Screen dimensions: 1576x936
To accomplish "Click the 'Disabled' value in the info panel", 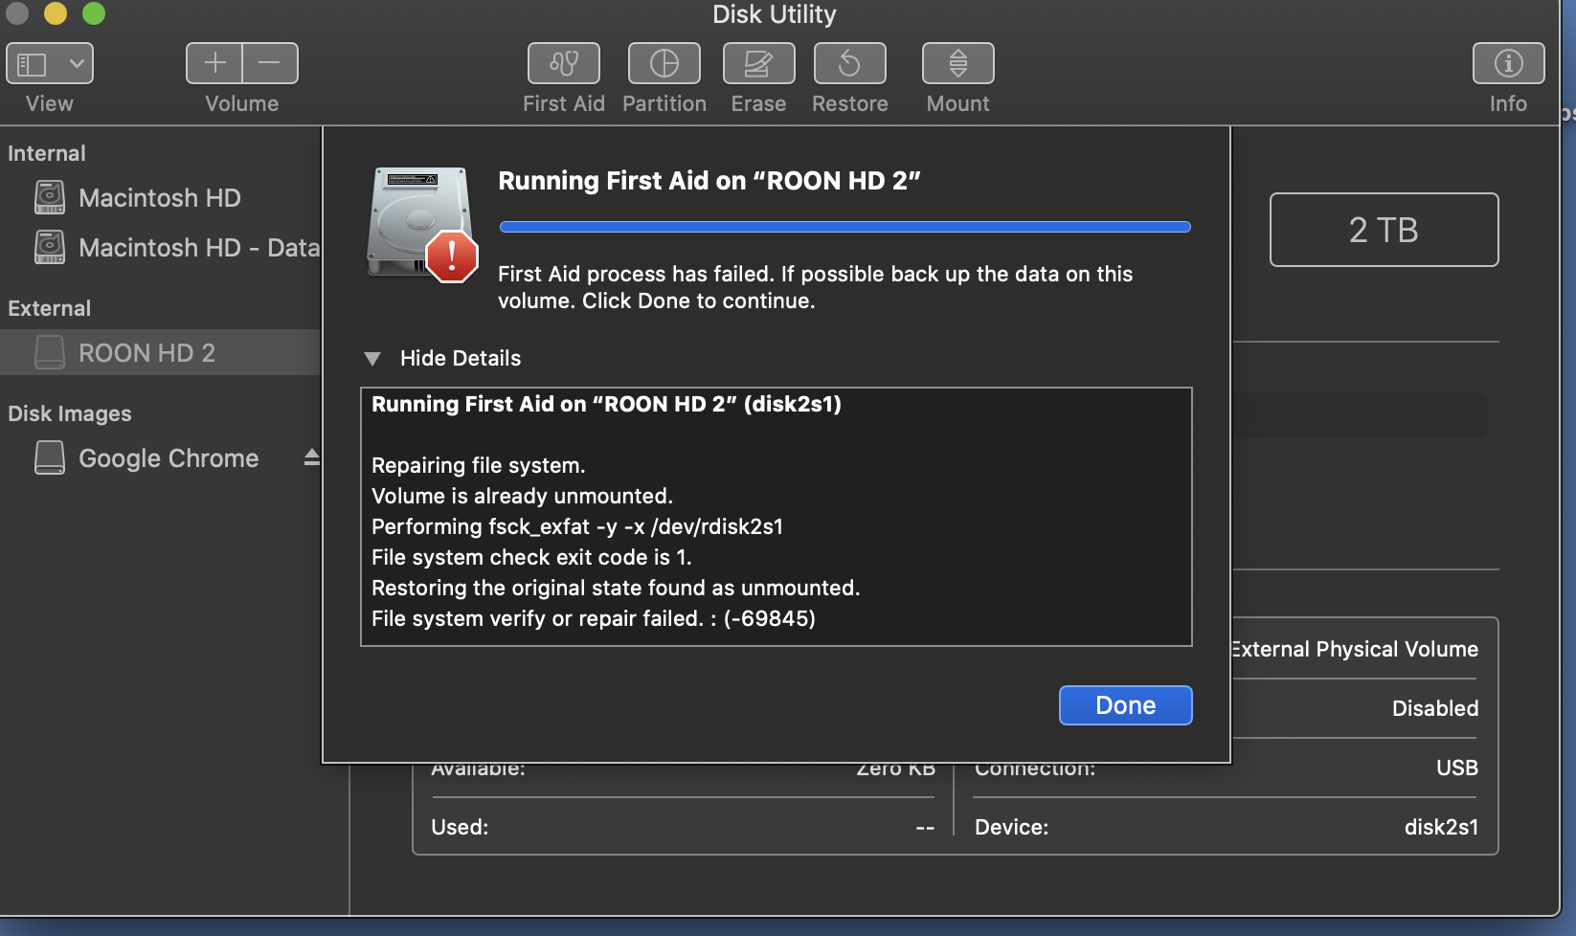I will [1435, 708].
